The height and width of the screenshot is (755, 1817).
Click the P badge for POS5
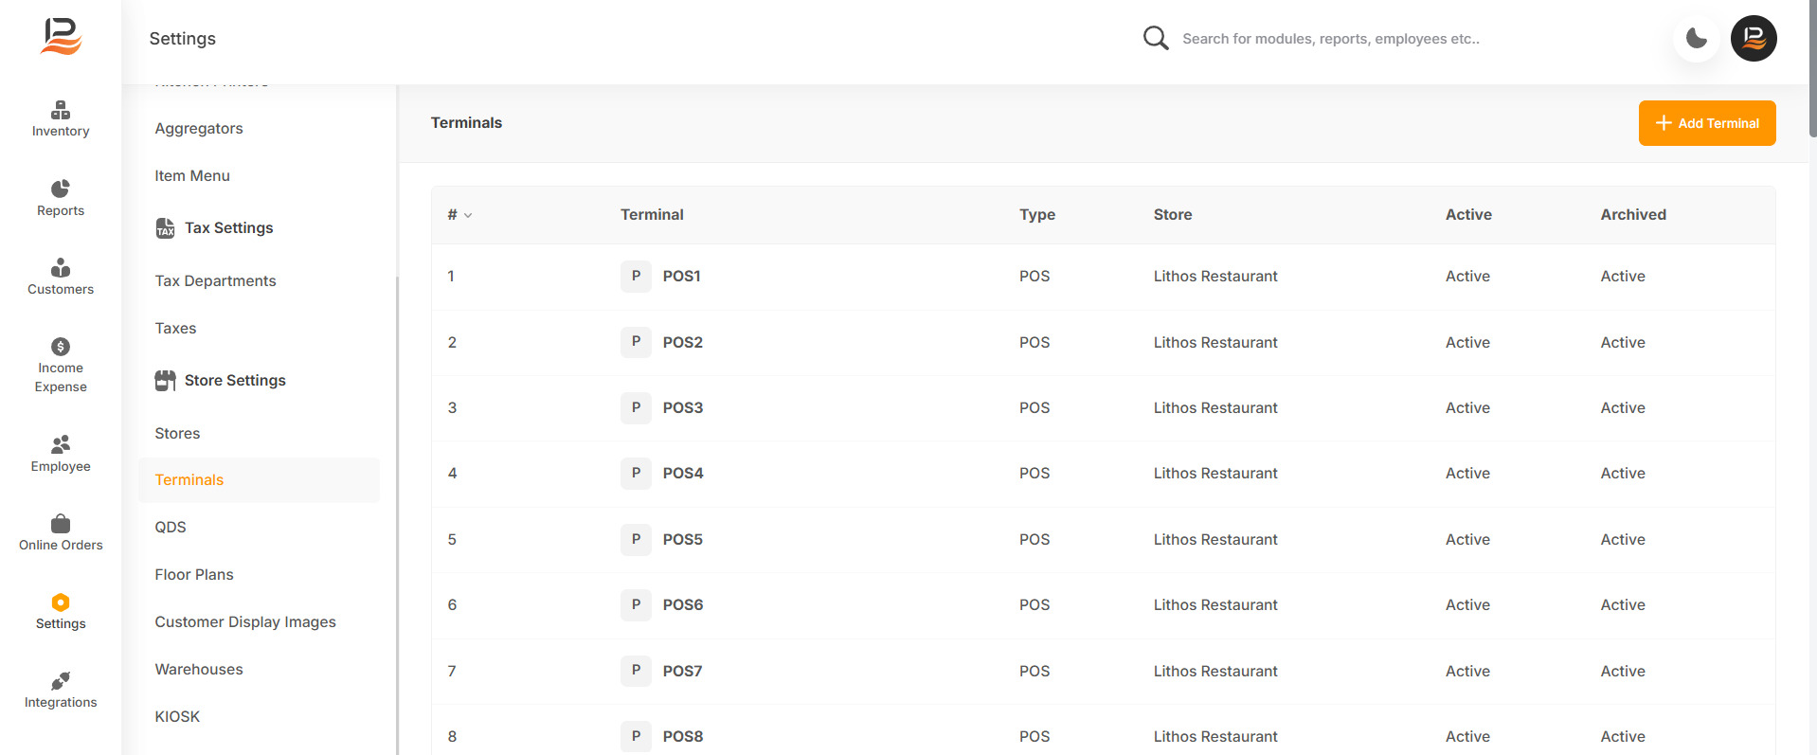[x=636, y=539]
